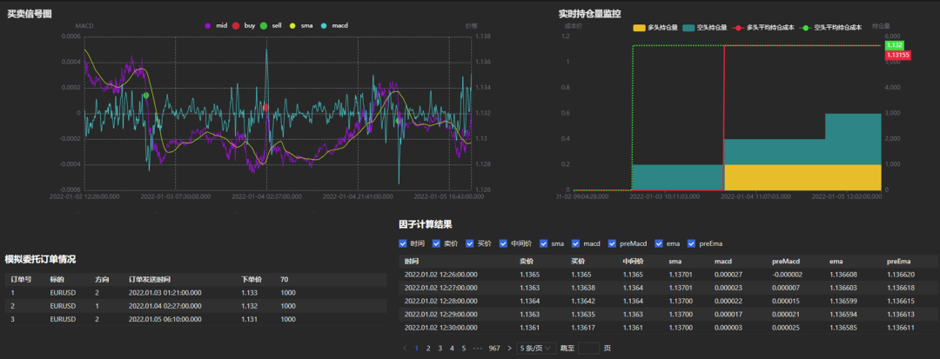The image size is (940, 359).
Task: Toggle the 空头持仓量 legend item
Action: click(x=704, y=28)
